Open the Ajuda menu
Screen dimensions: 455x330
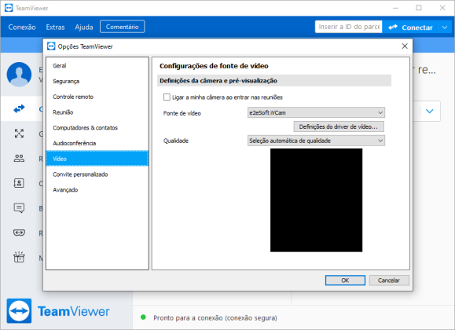point(84,27)
